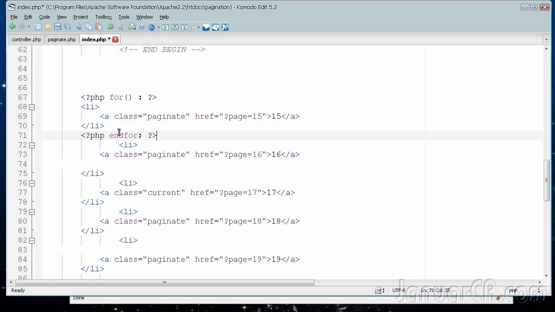Open the recent locations dropdown arrow

(x=29, y=27)
